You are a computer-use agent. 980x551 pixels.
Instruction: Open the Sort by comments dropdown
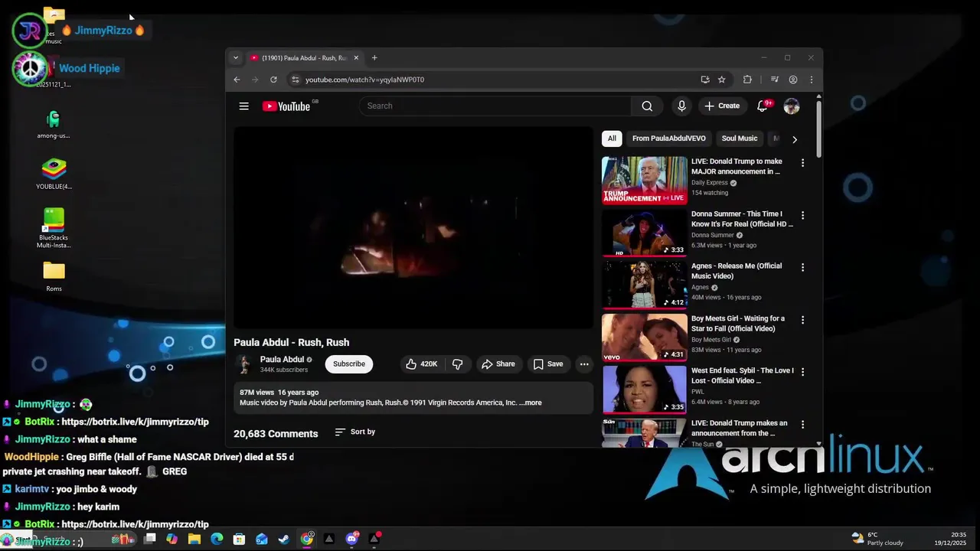(x=355, y=432)
